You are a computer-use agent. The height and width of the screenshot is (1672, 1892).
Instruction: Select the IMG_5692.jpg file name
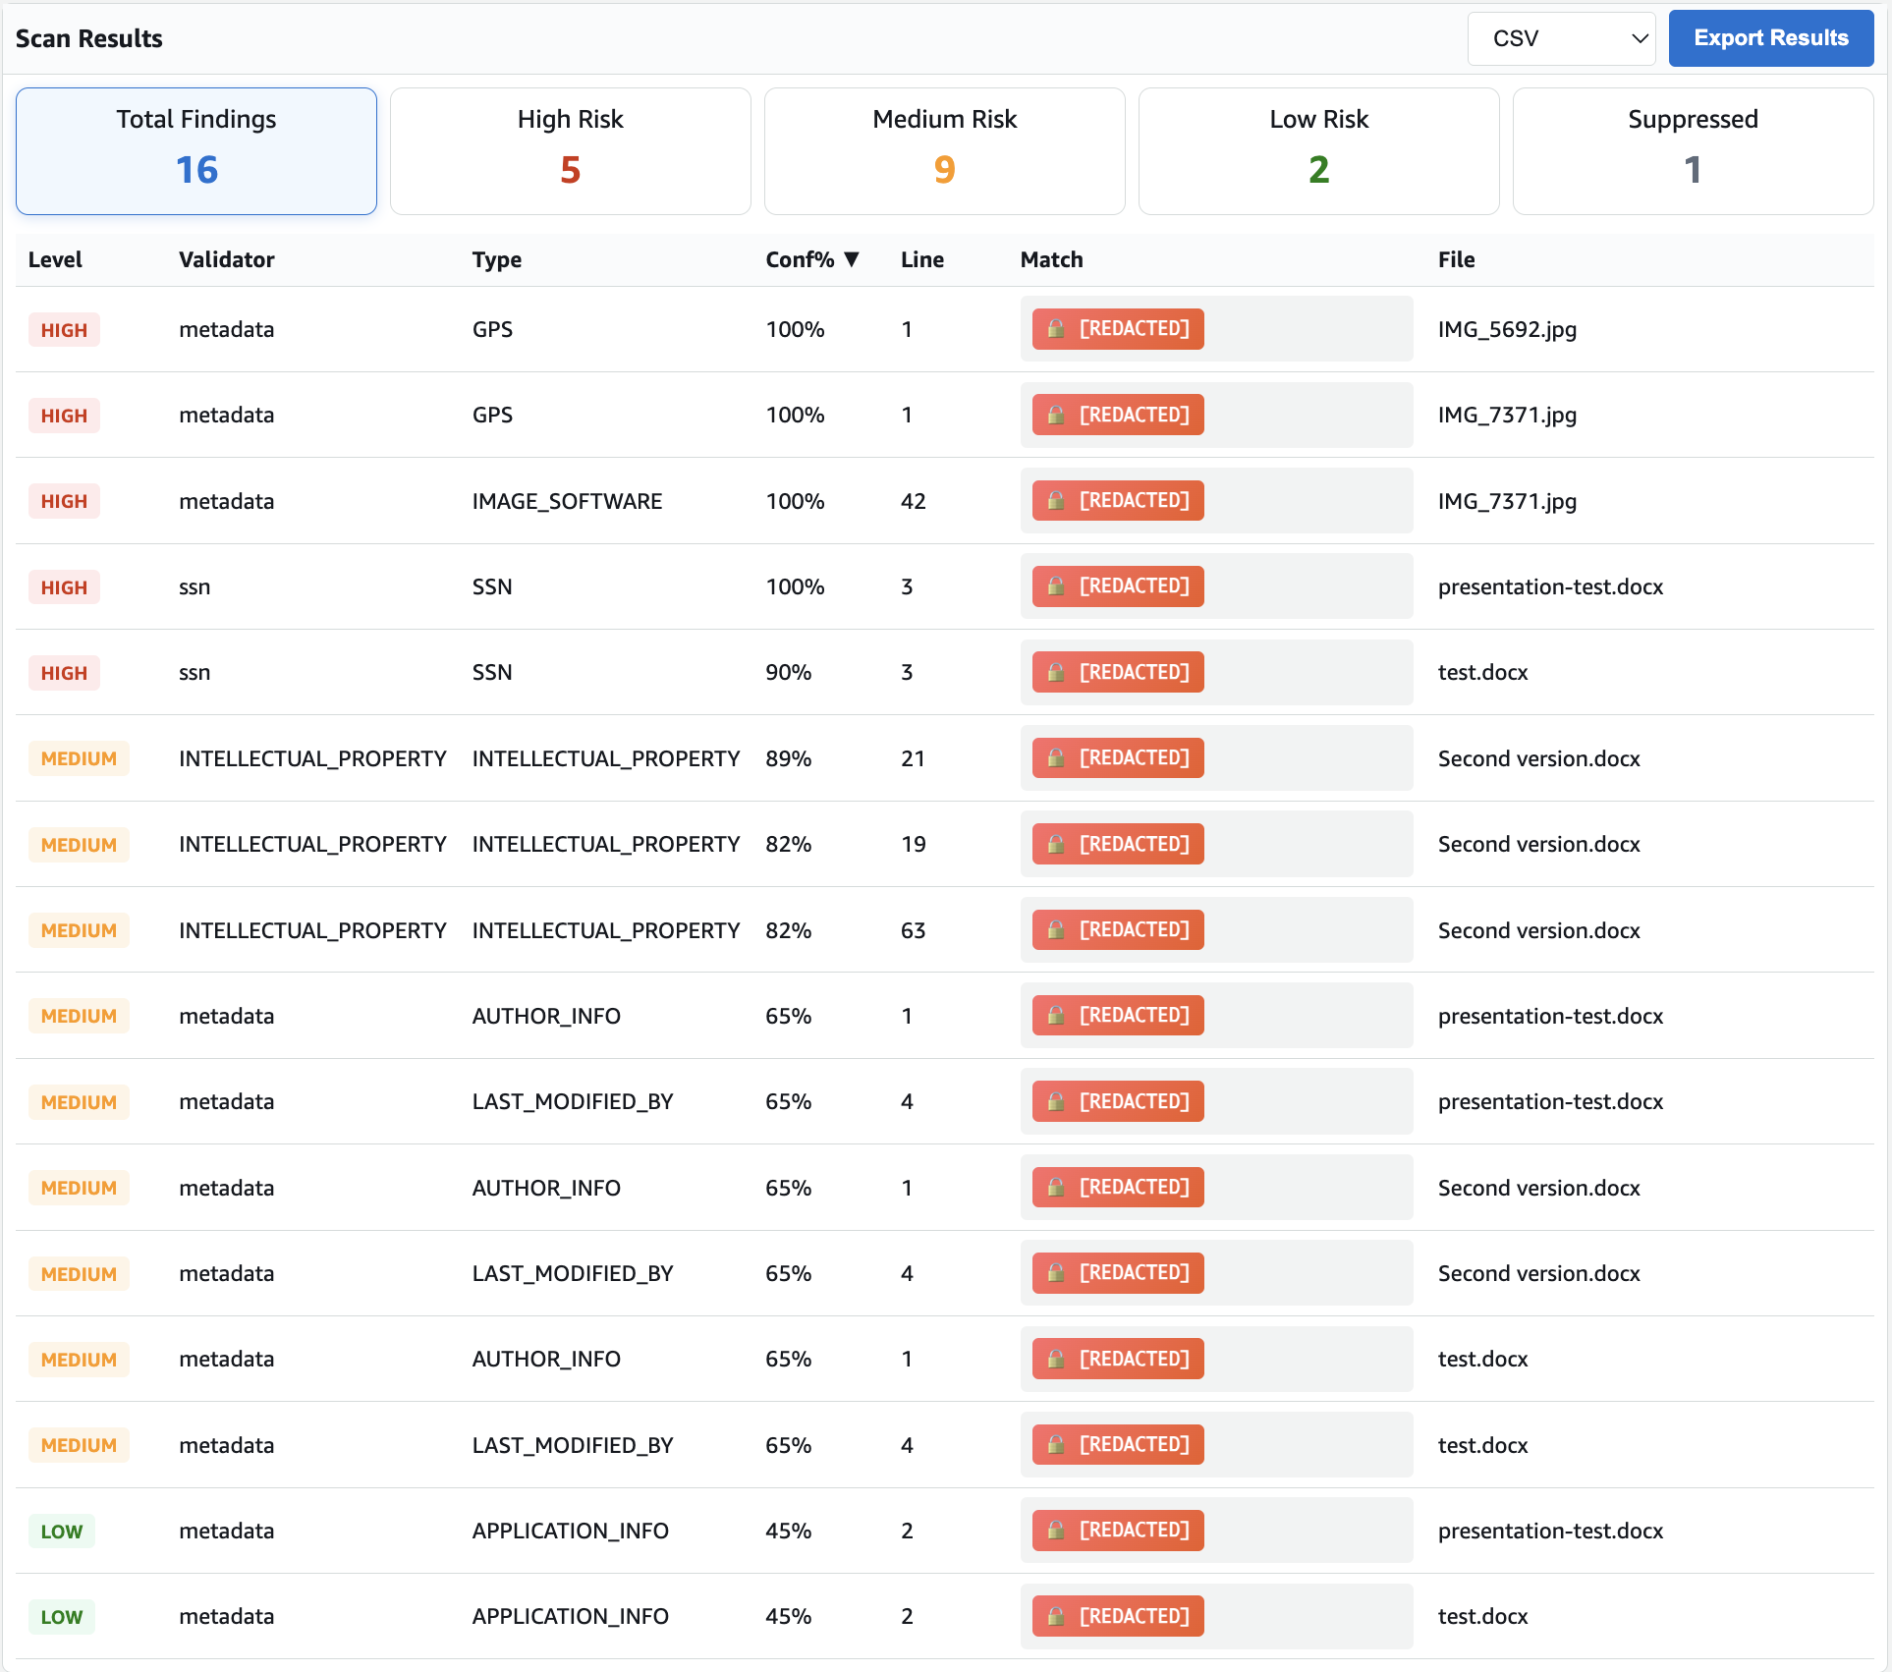pos(1507,329)
